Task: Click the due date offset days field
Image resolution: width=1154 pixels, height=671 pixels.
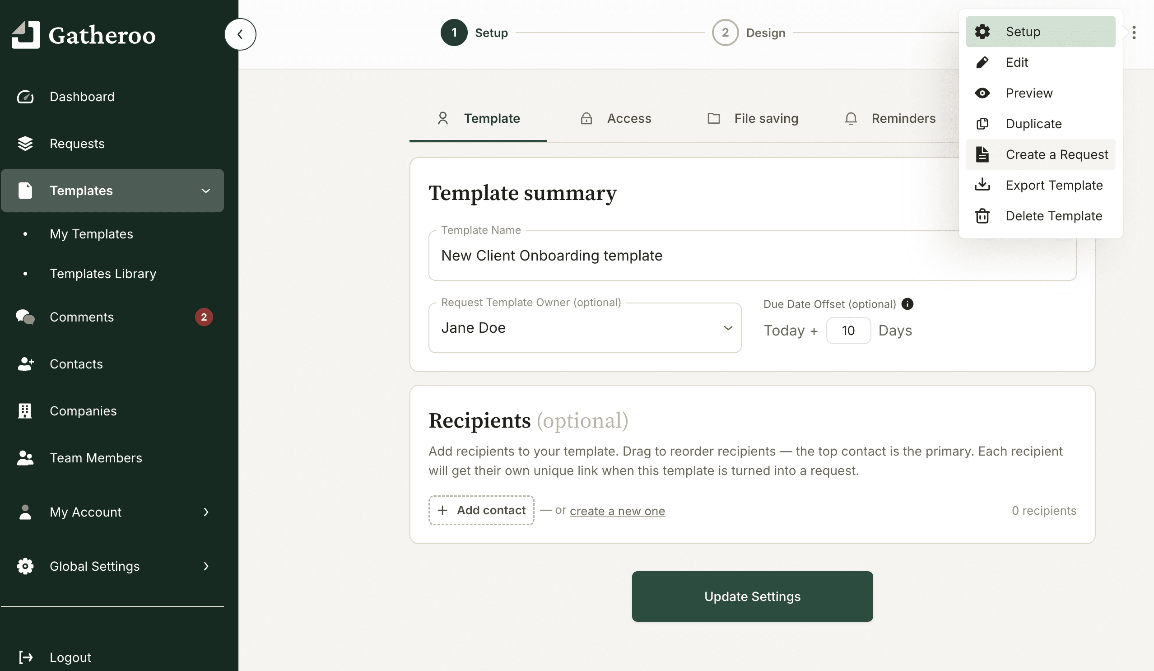Action: pyautogui.click(x=848, y=331)
